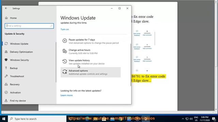Go back with the Settings back arrow
218x122 pixels.
[6, 8]
